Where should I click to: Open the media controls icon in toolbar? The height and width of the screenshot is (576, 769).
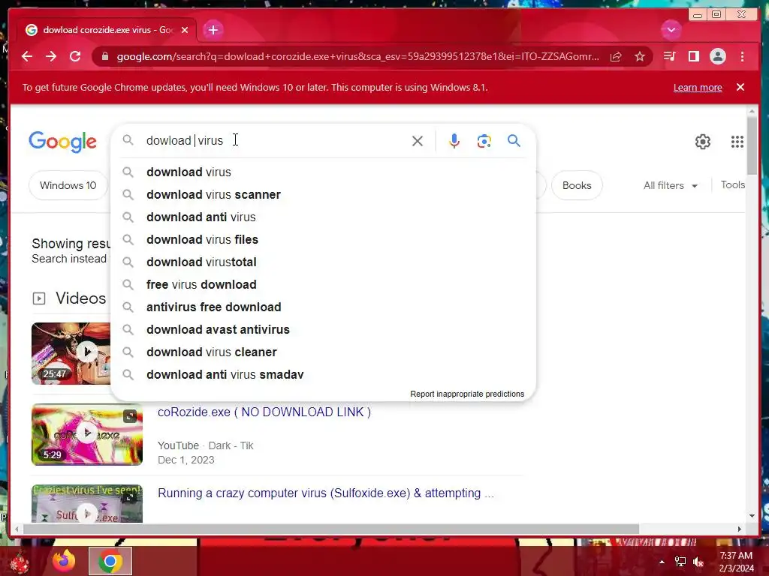669,56
